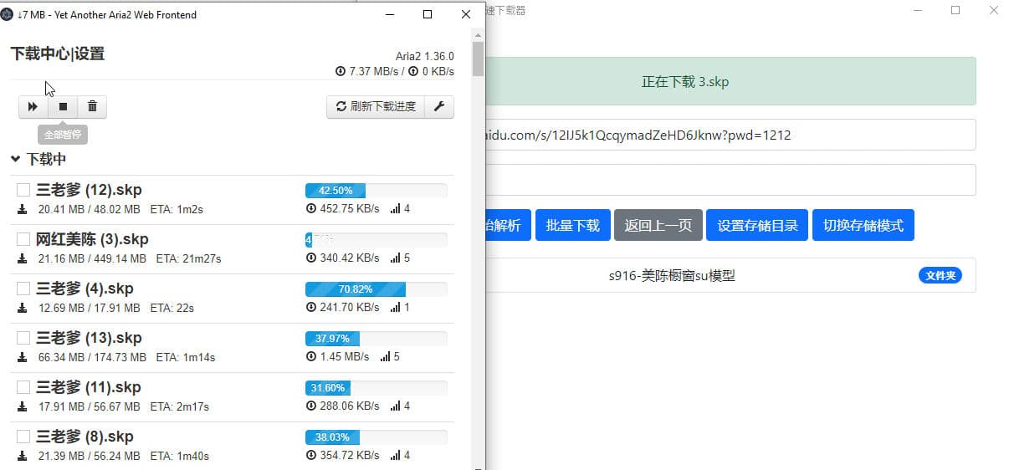The width and height of the screenshot is (1009, 470).
Task: Click connections count icon for 三老爹 (12).skp
Action: pyautogui.click(x=396, y=209)
